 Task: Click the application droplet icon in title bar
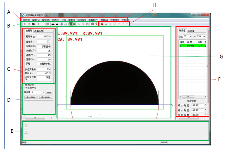point(23,15)
